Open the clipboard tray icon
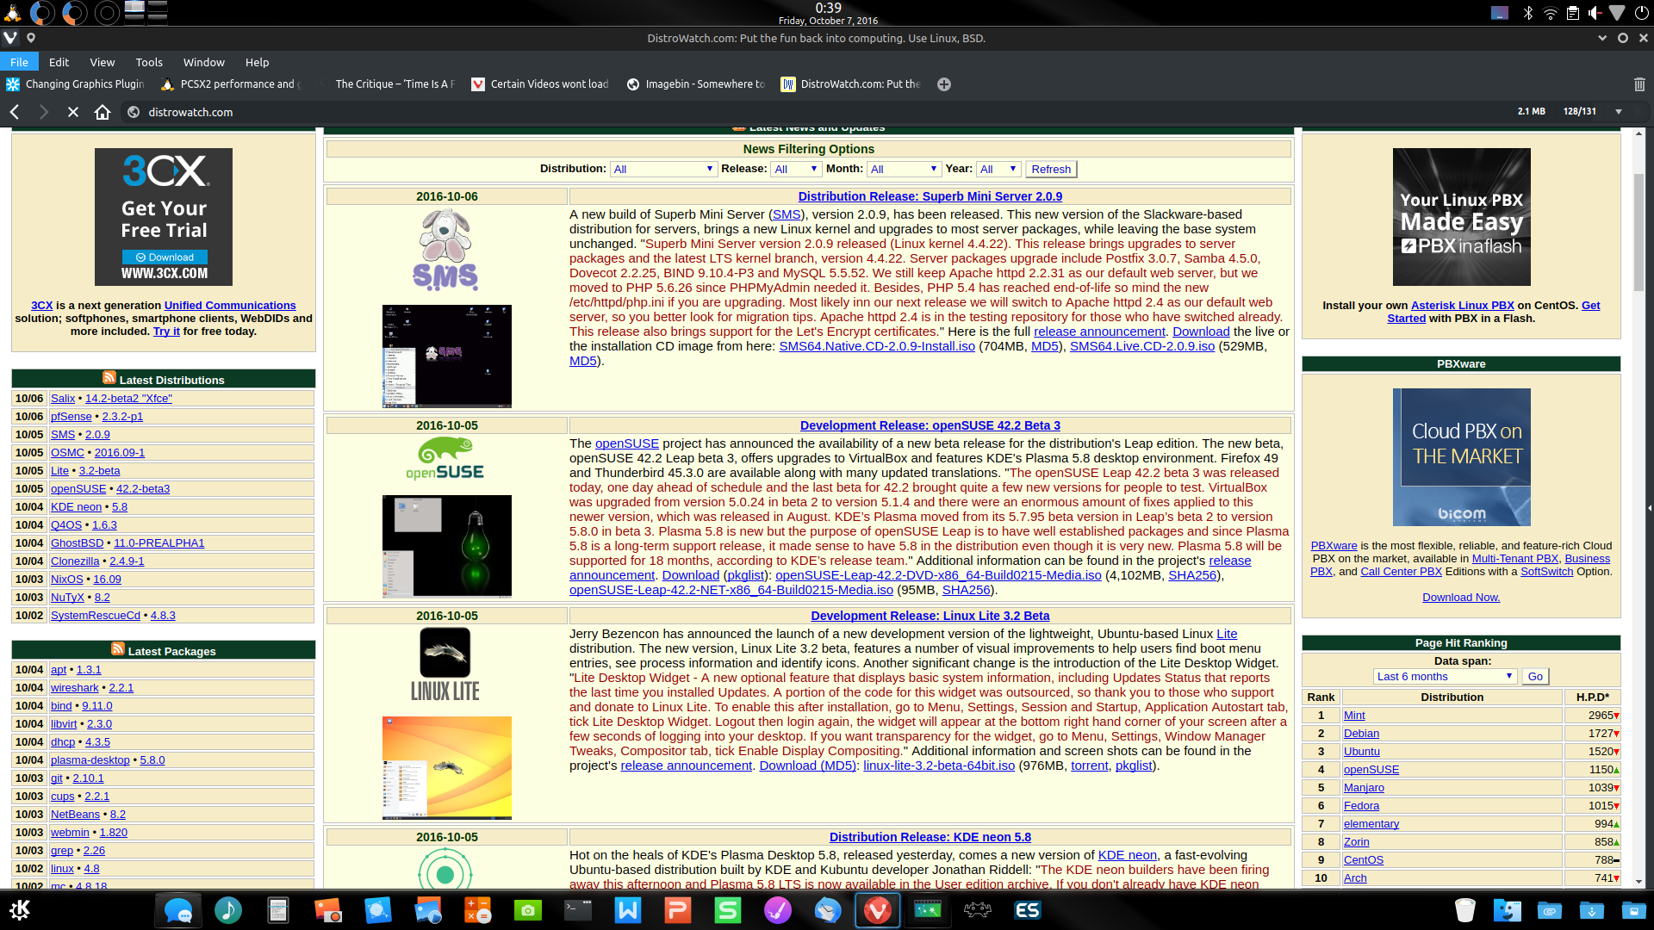This screenshot has height=930, width=1654. (1573, 13)
